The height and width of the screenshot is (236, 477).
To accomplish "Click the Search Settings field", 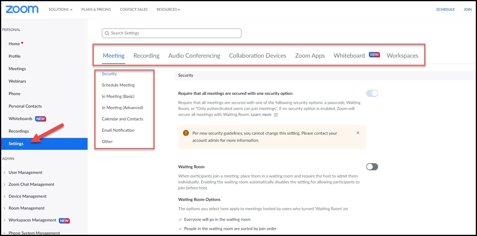I will tap(171, 33).
